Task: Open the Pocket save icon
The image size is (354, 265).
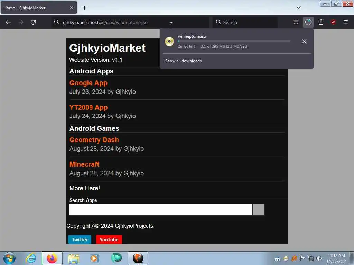Action: pos(296,22)
